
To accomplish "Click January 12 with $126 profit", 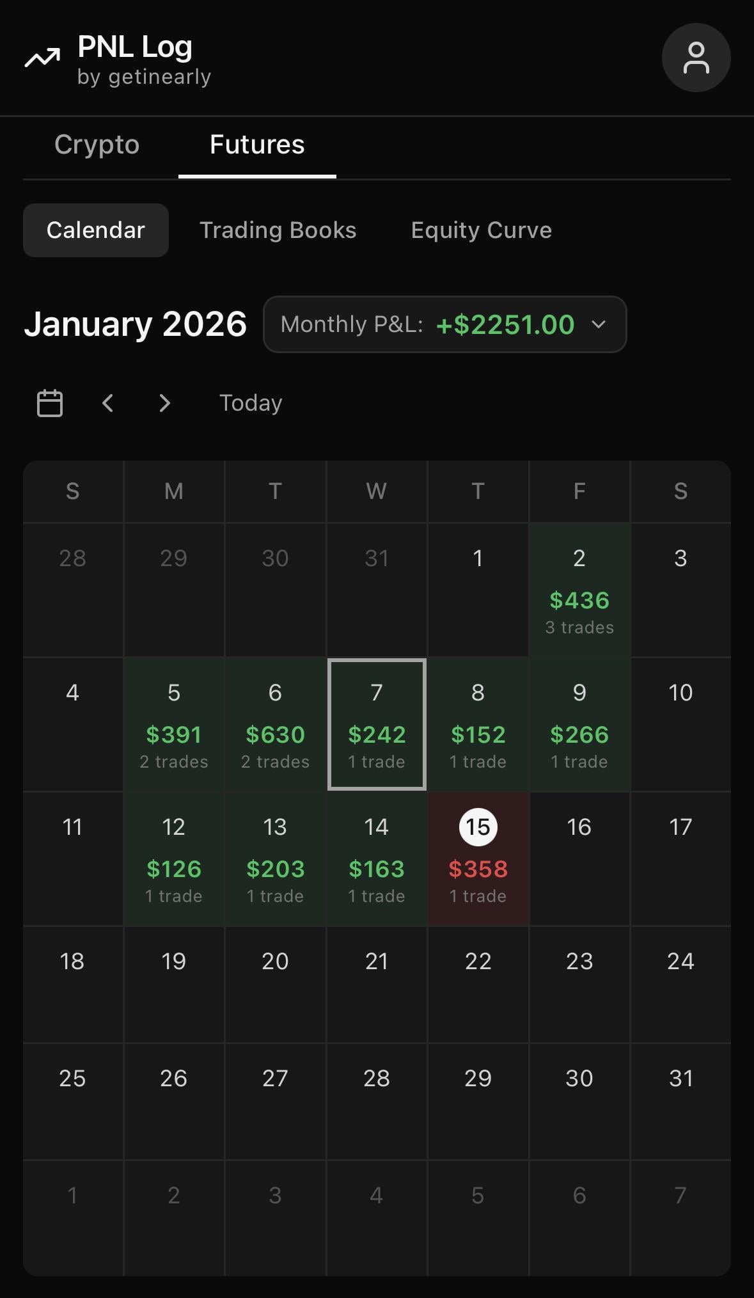I will 174,859.
